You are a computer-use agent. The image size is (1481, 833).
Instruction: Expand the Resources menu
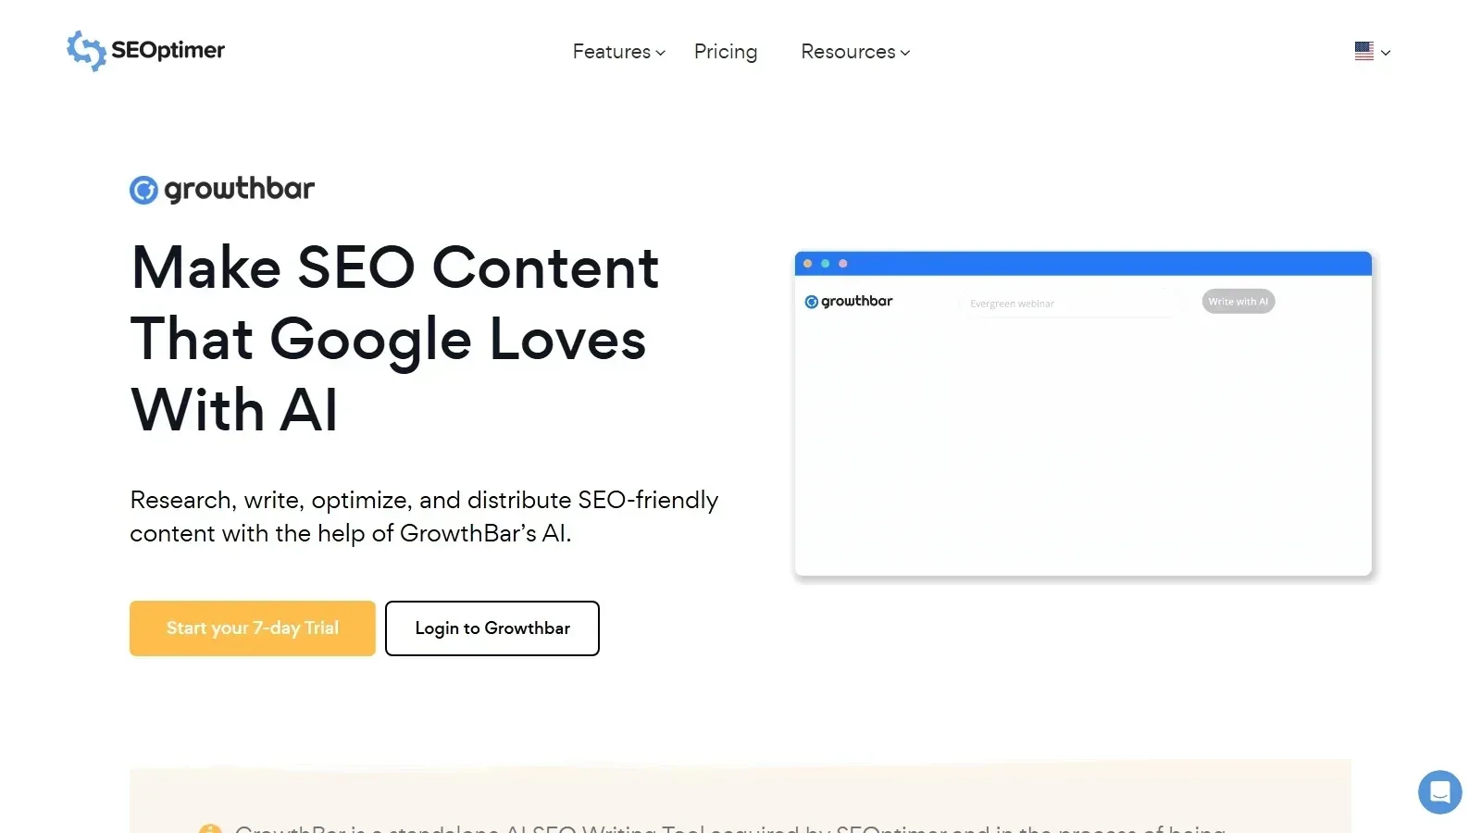(855, 52)
